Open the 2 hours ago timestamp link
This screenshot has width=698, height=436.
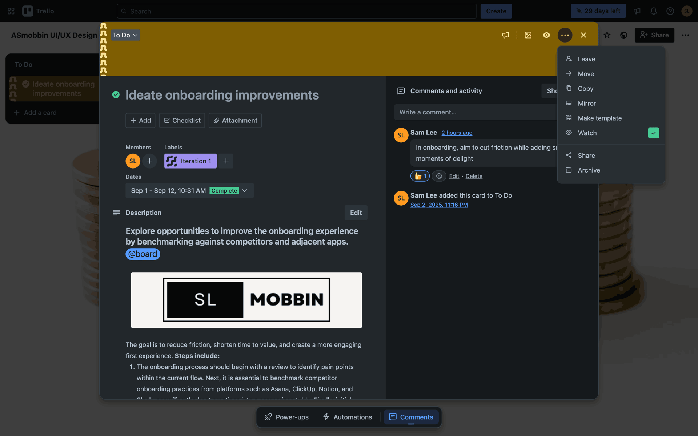click(457, 133)
